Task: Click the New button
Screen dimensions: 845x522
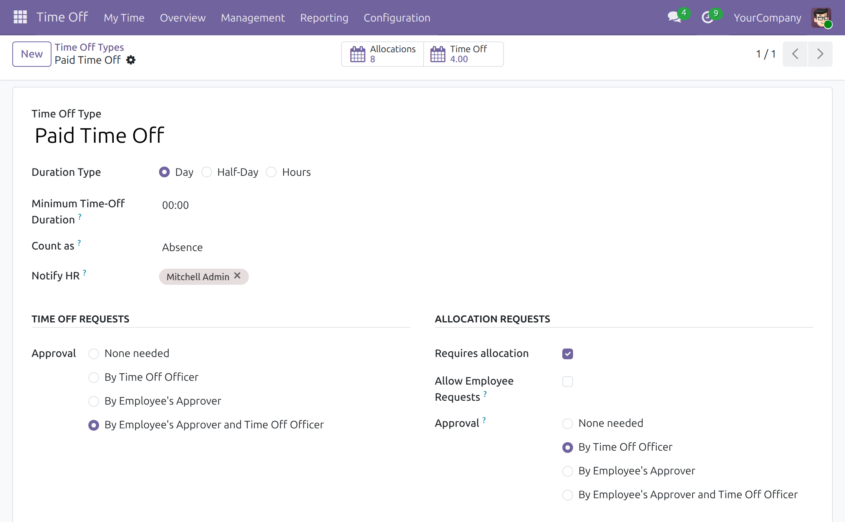Action: point(32,54)
